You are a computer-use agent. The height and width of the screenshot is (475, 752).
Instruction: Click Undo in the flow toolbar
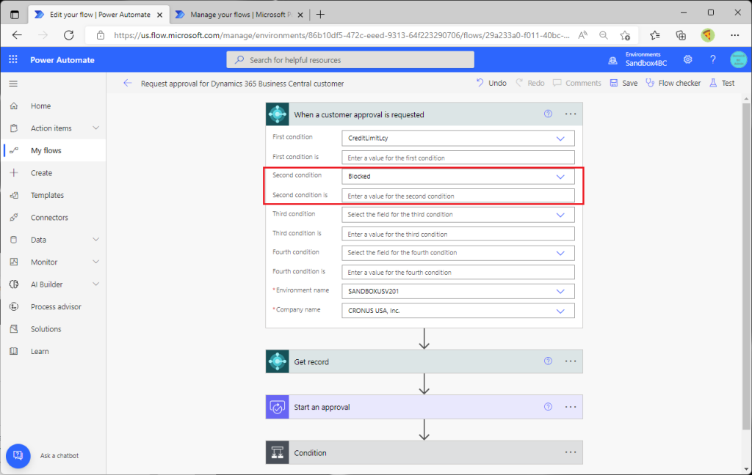click(491, 83)
